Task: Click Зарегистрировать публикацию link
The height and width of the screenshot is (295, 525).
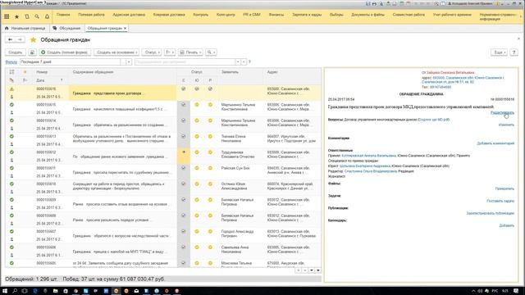Action: click(491, 213)
